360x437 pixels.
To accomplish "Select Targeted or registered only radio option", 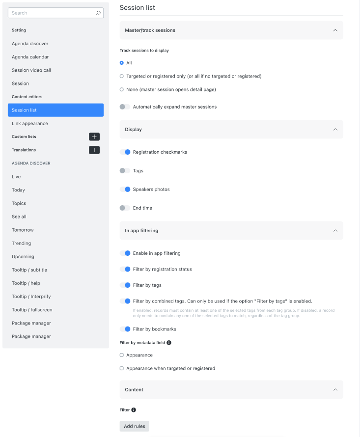I will [122, 76].
